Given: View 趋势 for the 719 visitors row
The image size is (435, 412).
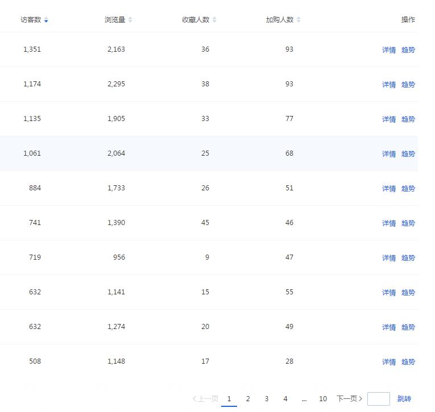Looking at the screenshot, I should (x=408, y=258).
